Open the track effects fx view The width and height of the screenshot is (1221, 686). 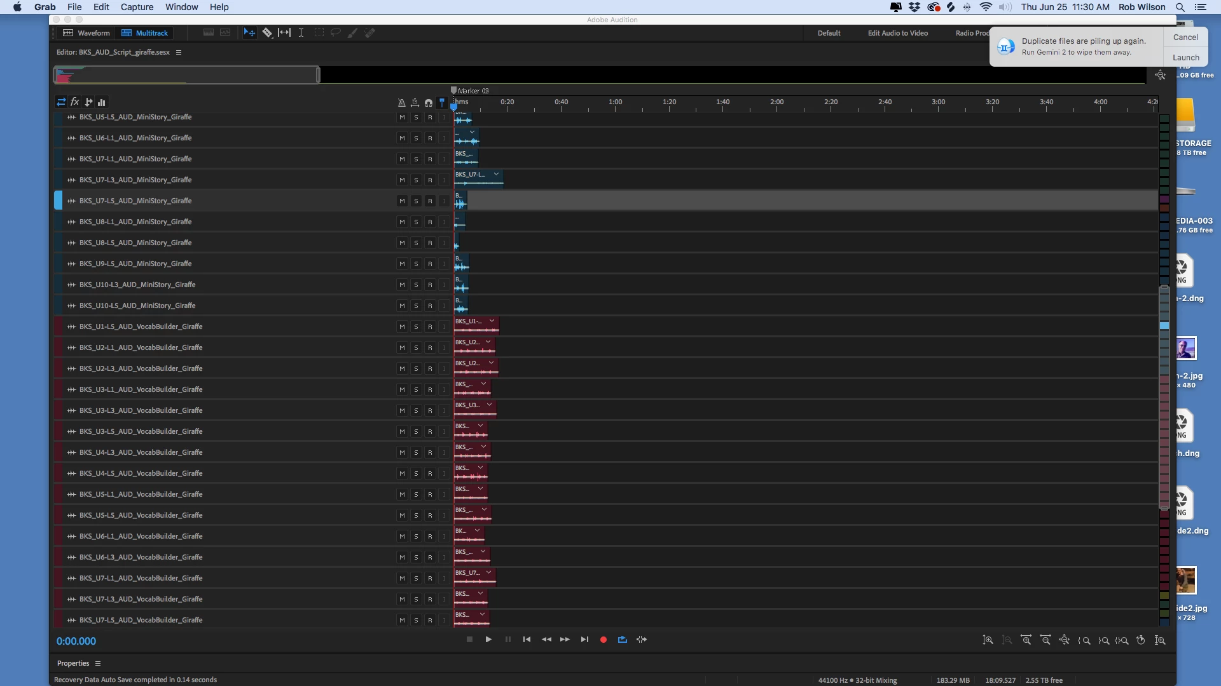74,102
